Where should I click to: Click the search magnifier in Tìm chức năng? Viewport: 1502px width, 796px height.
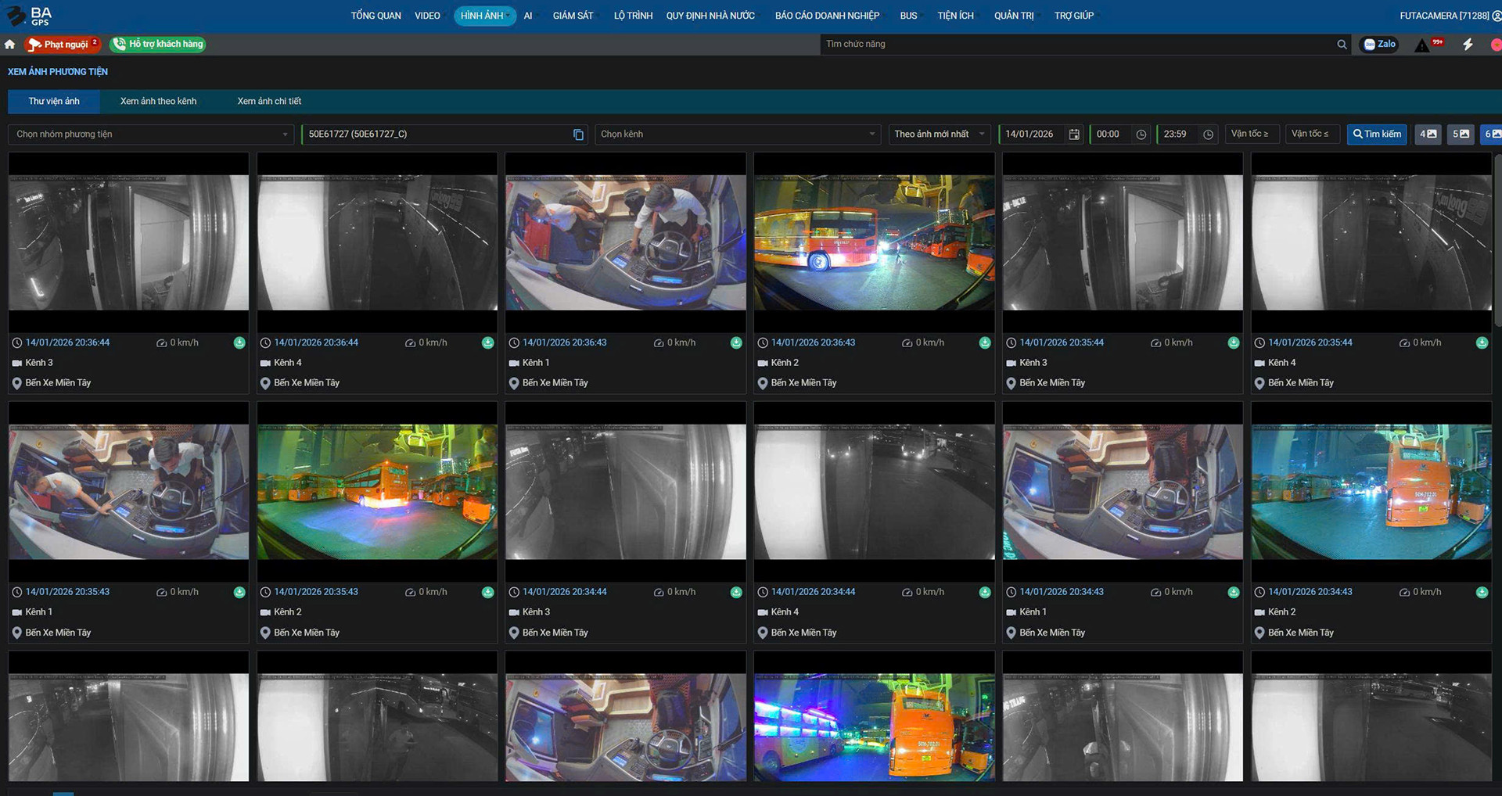point(1342,45)
